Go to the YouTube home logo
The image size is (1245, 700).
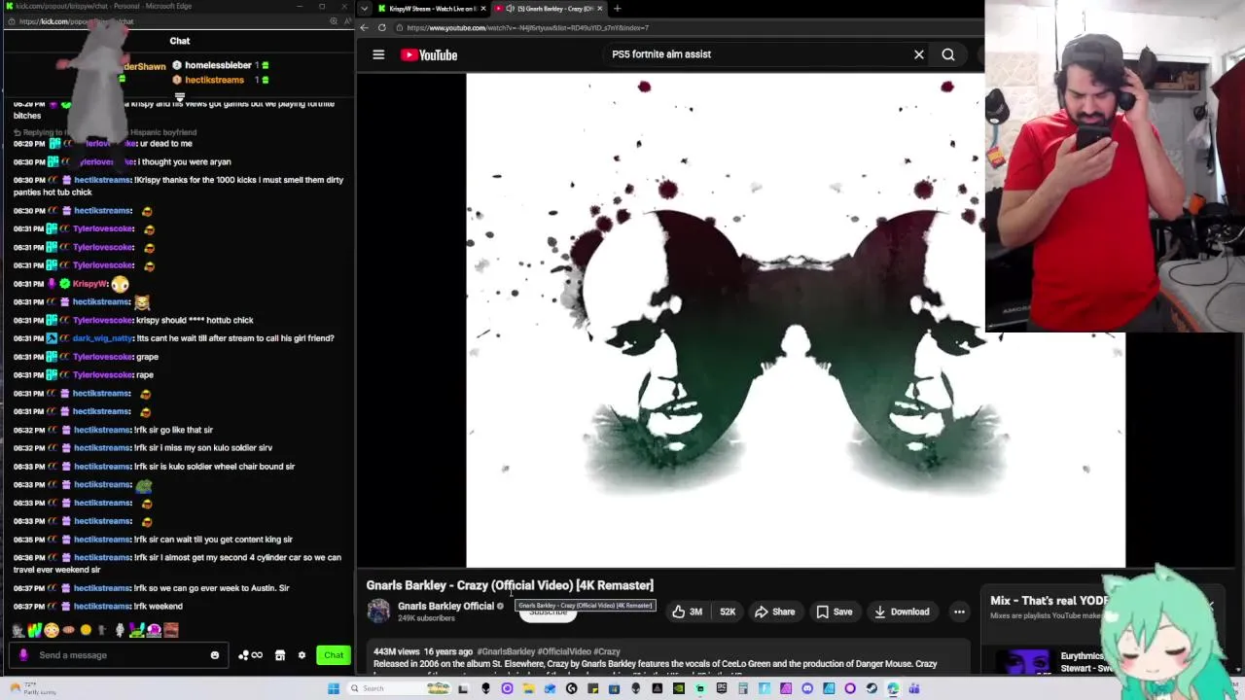(429, 54)
